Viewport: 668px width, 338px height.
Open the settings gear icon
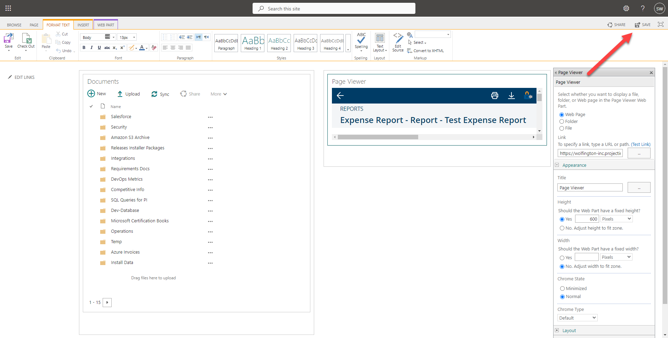click(626, 8)
